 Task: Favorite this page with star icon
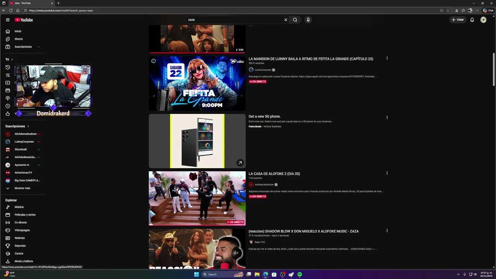448,10
